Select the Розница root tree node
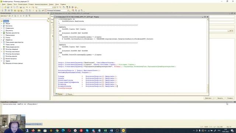Image resolution: width=236 pixels, height=133 pixels. point(6,21)
